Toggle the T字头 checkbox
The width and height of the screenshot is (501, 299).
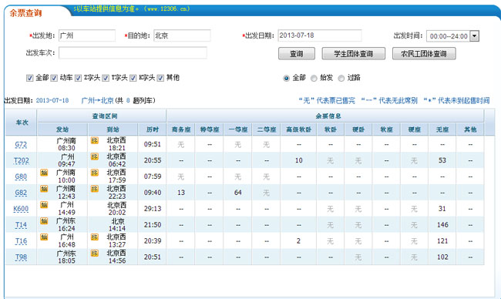[x=106, y=78]
